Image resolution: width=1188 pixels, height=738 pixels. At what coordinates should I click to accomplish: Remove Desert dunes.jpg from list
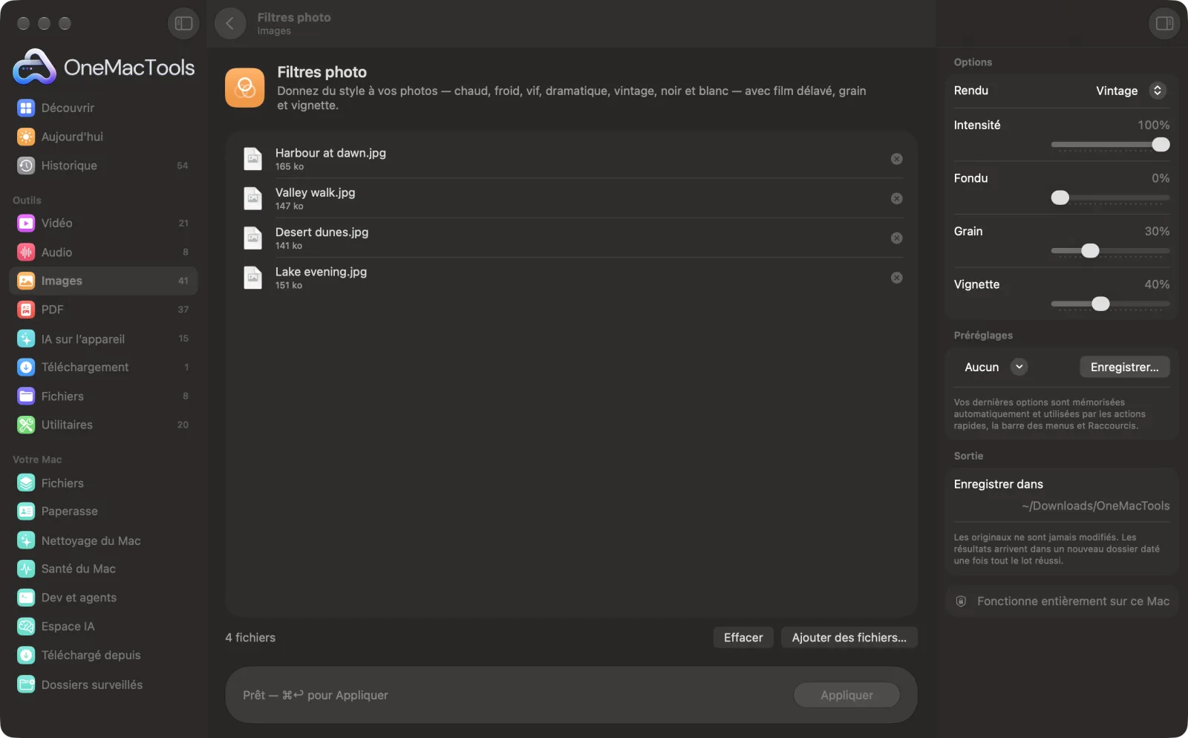point(897,238)
